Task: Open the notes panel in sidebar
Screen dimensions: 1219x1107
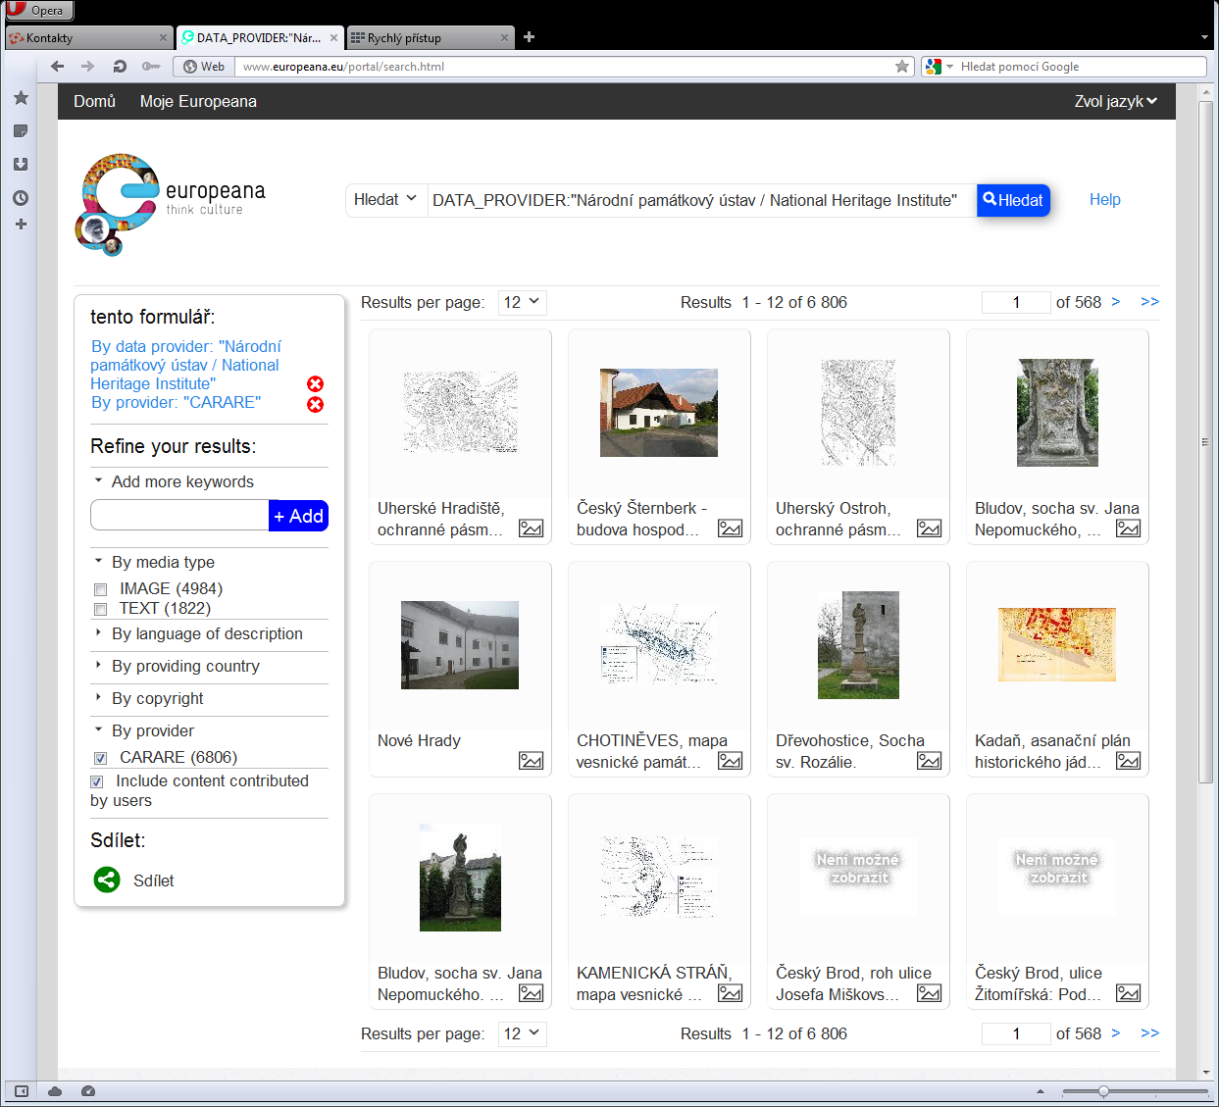Action: click(21, 131)
